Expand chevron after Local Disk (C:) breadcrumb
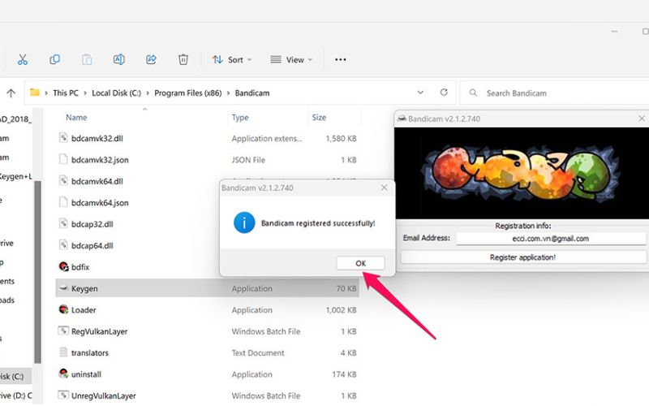The width and height of the screenshot is (649, 406). click(x=148, y=93)
